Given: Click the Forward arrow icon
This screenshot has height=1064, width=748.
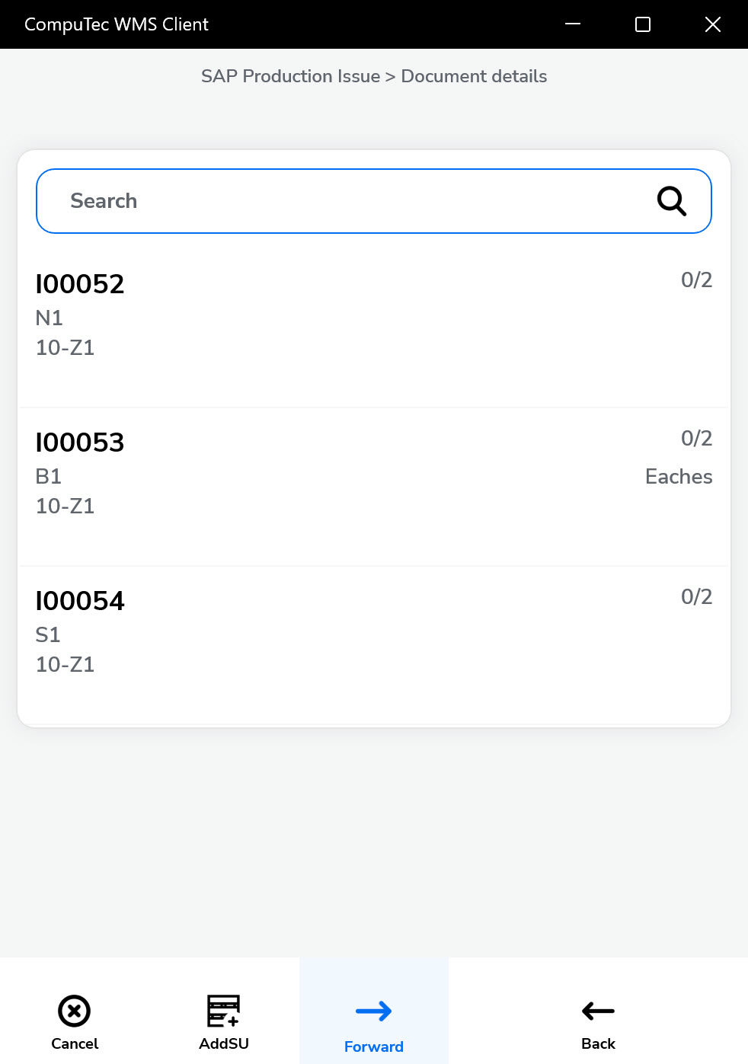Looking at the screenshot, I should click(374, 1011).
